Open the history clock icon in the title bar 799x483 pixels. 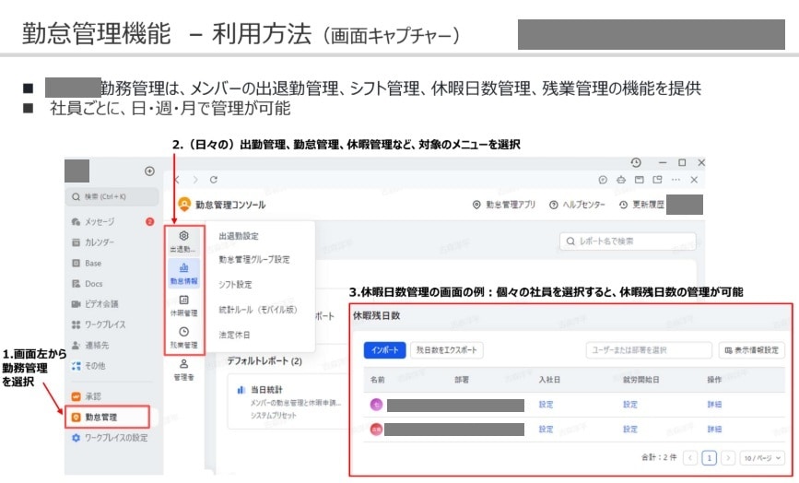(x=636, y=162)
